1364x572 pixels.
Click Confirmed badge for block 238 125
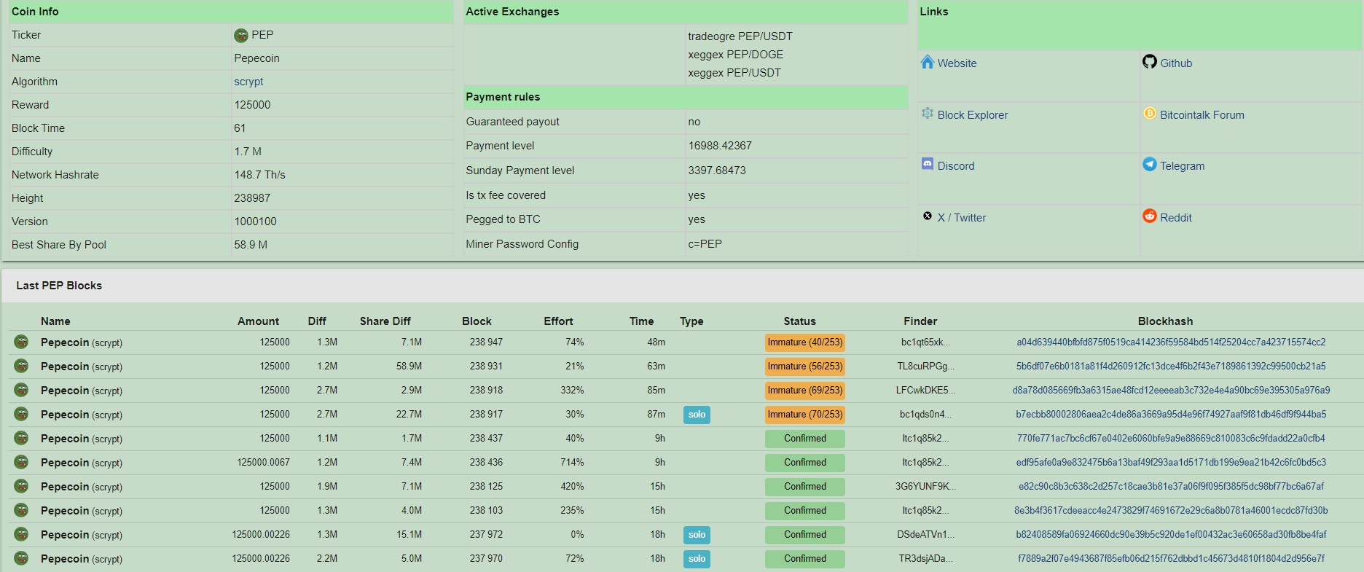coord(805,486)
